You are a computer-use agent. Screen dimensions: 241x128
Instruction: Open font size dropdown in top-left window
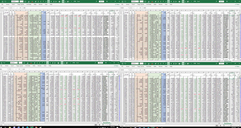23,1
